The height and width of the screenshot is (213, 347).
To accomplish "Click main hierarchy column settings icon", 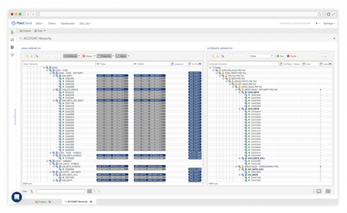I will click(200, 64).
